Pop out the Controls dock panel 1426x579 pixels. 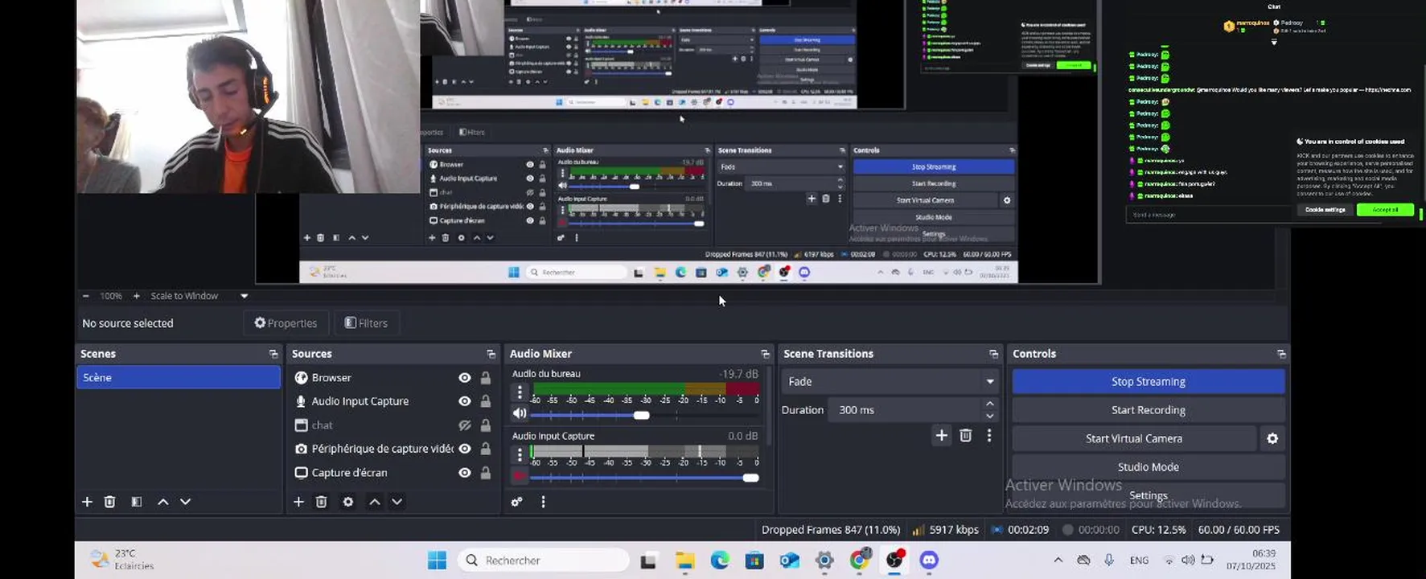(x=1281, y=354)
